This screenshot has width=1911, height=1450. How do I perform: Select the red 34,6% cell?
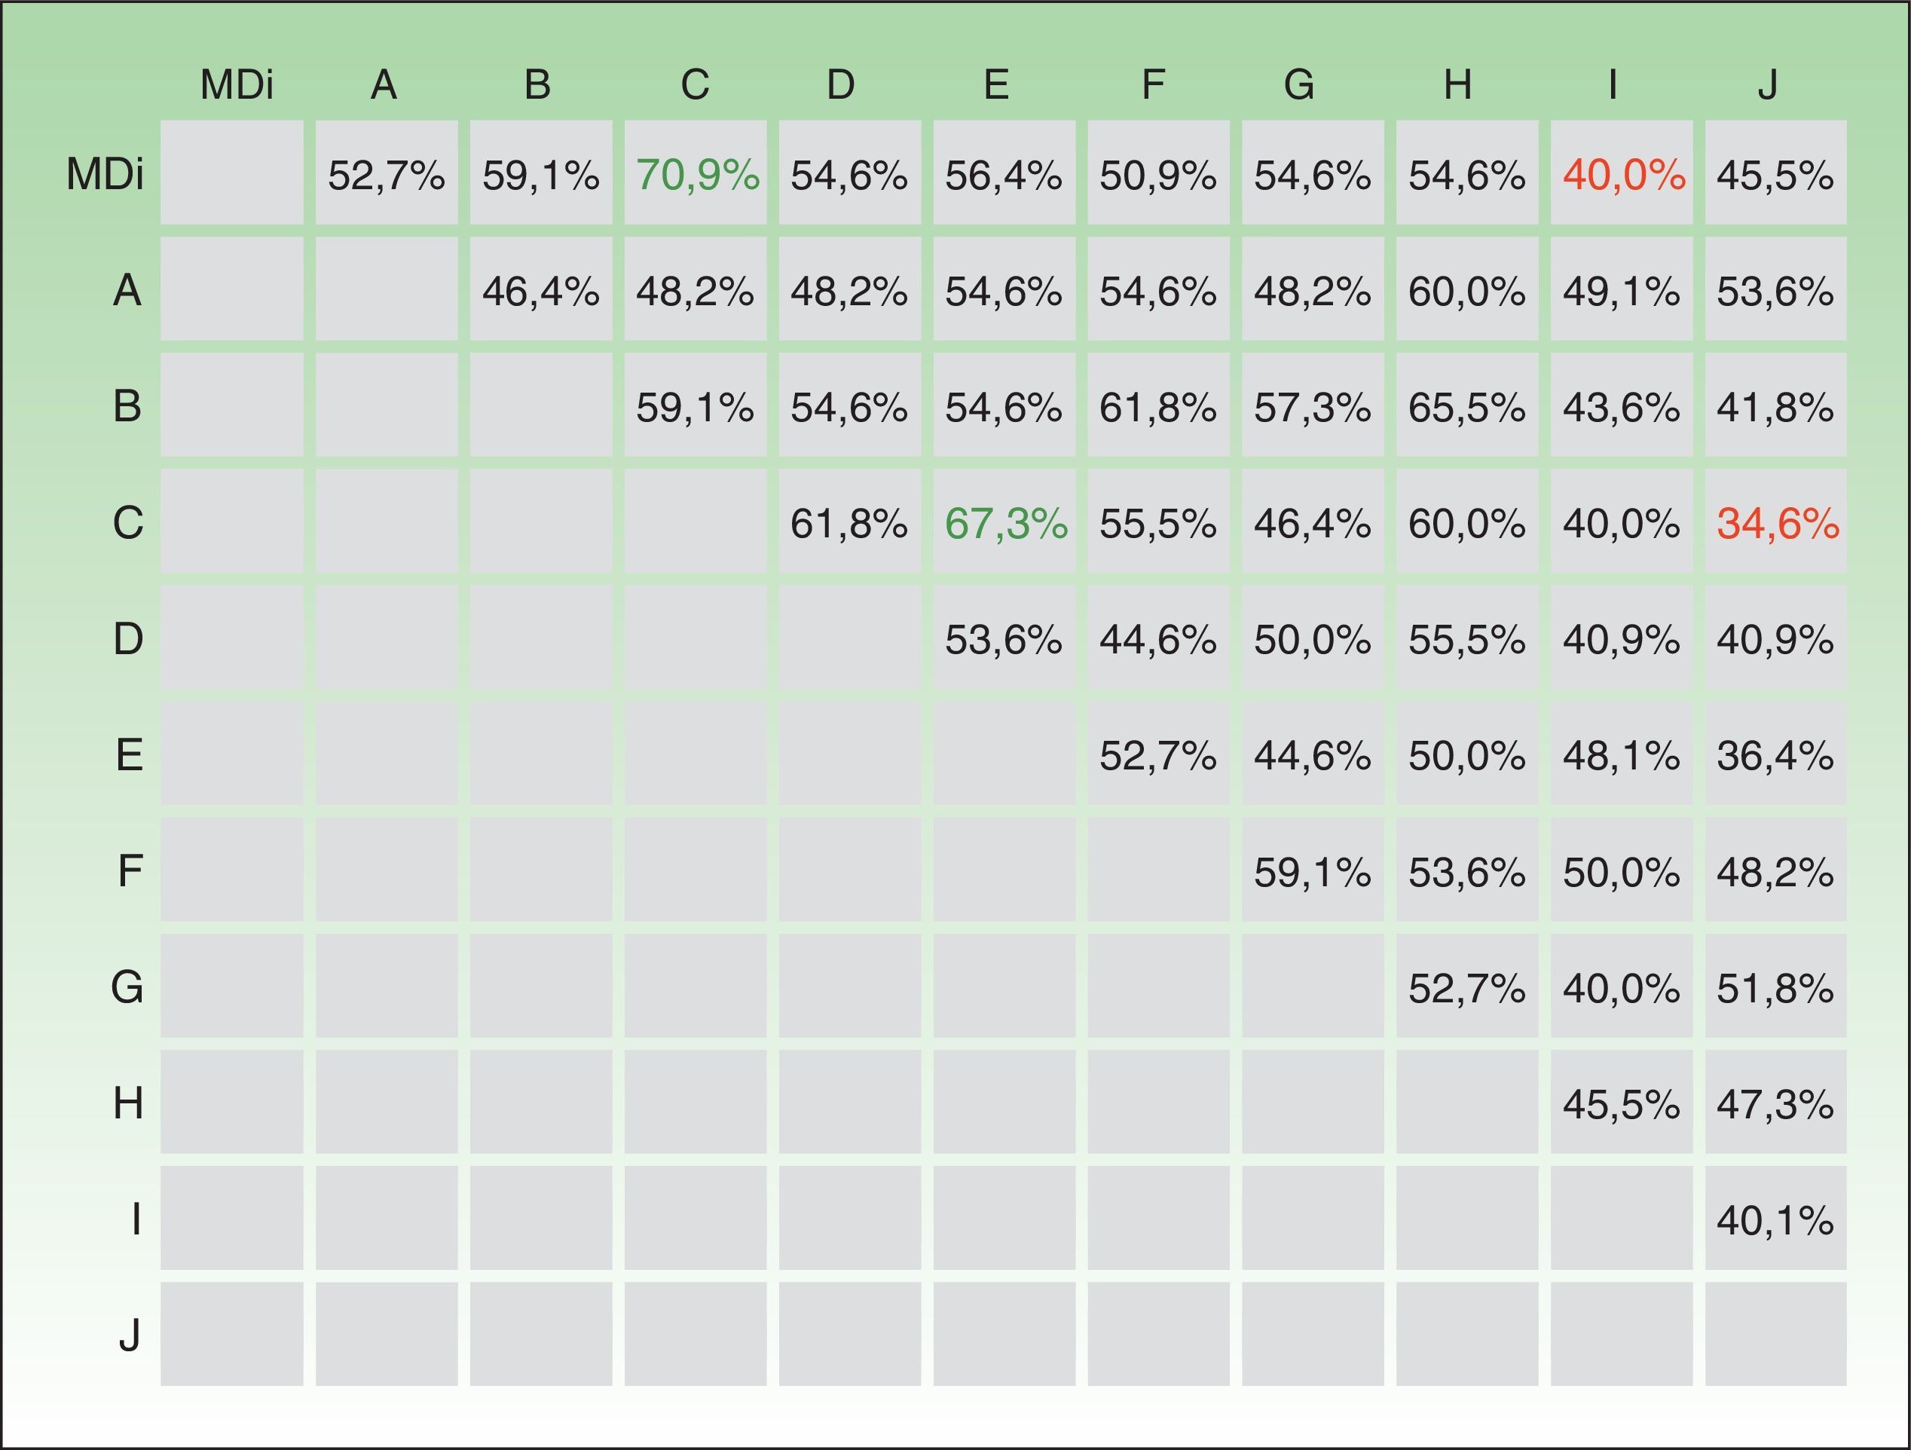tap(1777, 523)
